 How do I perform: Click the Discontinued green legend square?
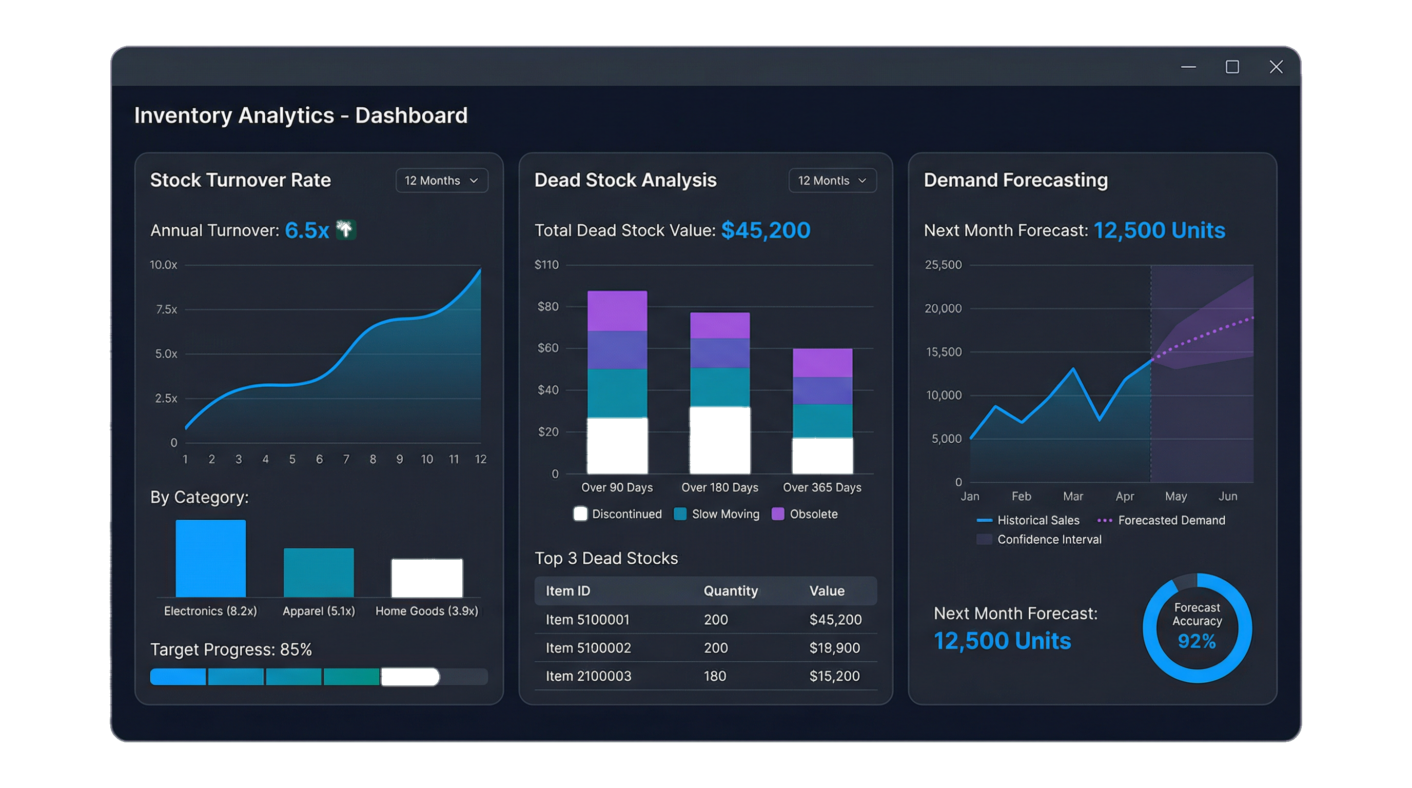click(x=580, y=514)
